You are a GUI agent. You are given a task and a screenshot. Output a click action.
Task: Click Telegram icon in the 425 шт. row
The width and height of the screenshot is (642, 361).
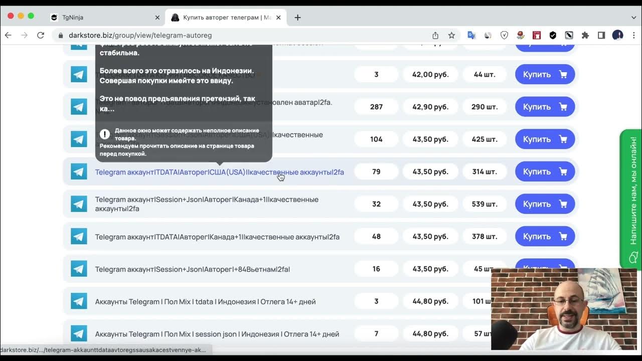(x=79, y=139)
